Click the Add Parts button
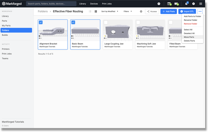This screenshot has height=132, width=208. (169, 12)
